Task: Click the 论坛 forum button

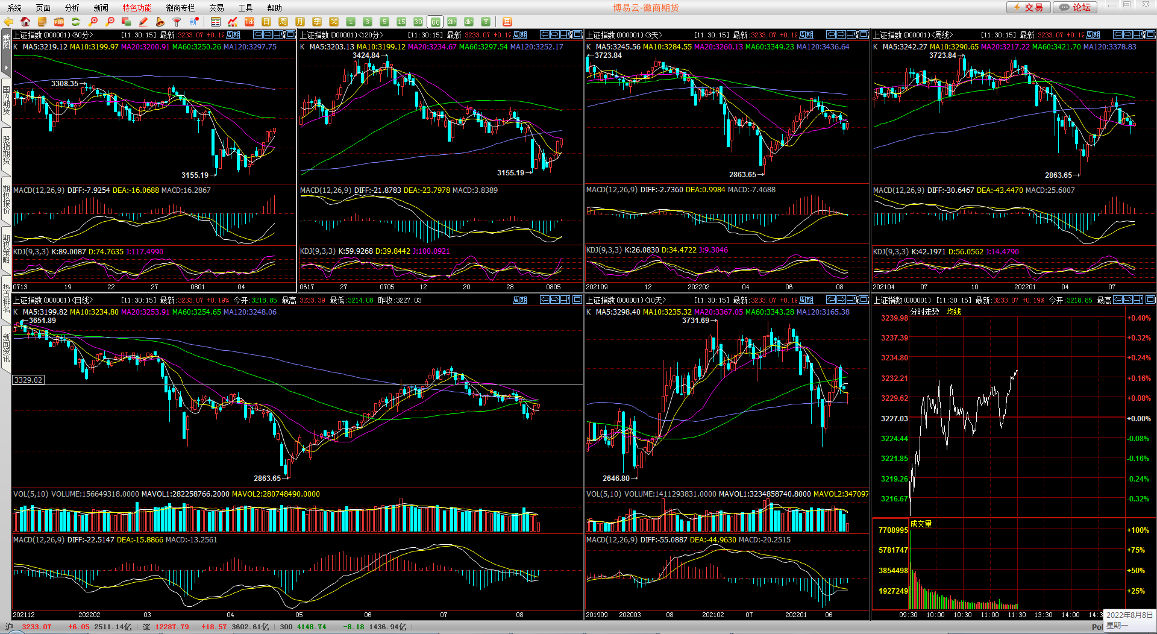Action: (x=1076, y=7)
